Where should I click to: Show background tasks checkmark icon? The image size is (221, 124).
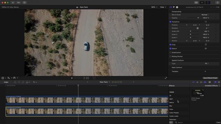point(25,2)
